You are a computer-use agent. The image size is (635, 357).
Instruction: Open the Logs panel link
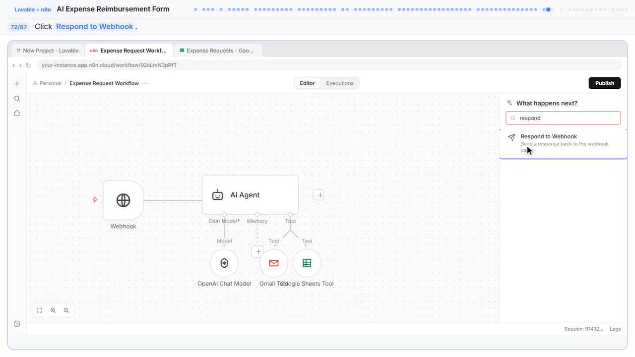615,329
